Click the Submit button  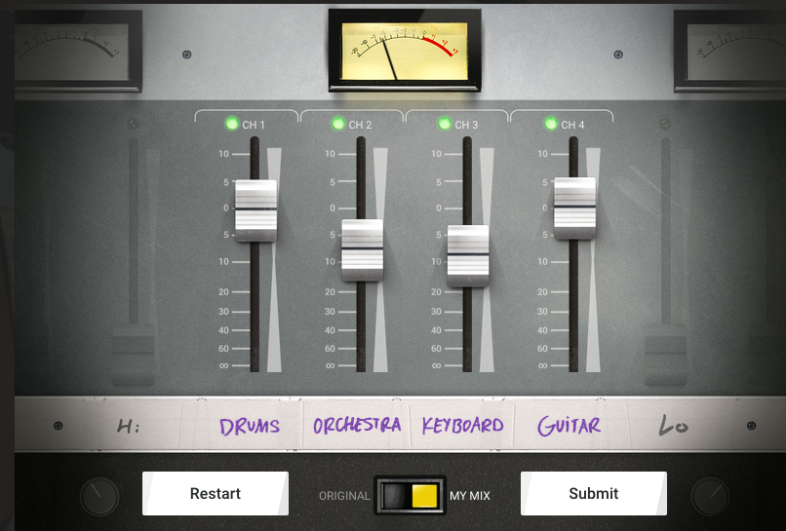pyautogui.click(x=594, y=493)
